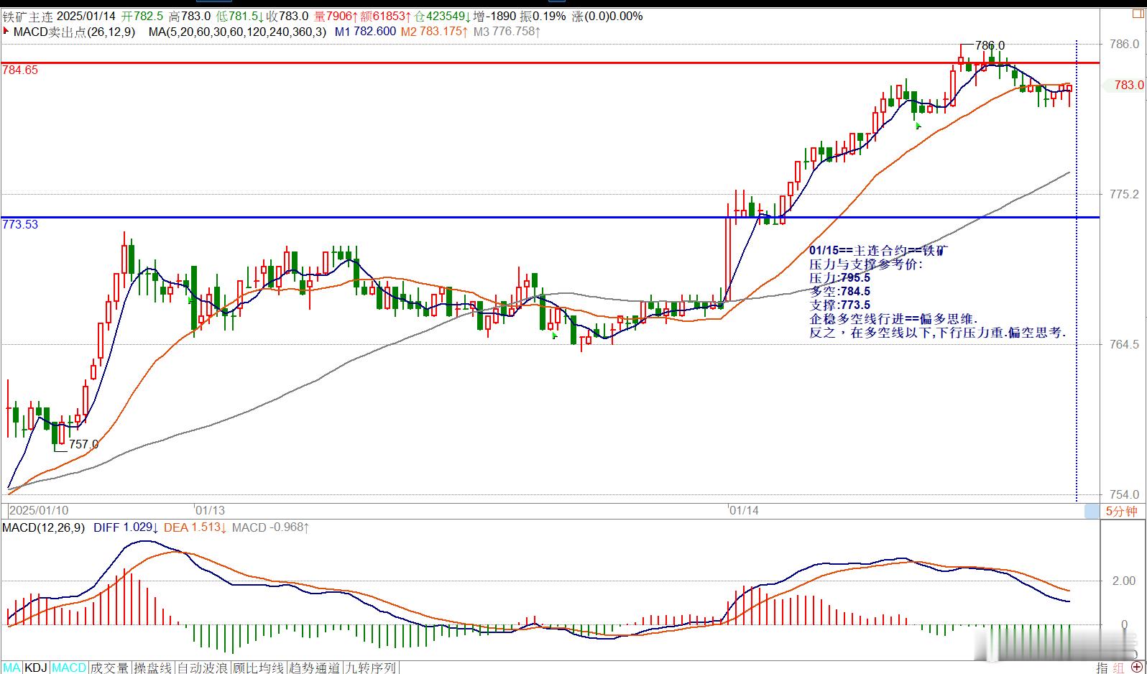Click the 01/15==主连合约==铁矿 annotation heading

click(x=878, y=250)
